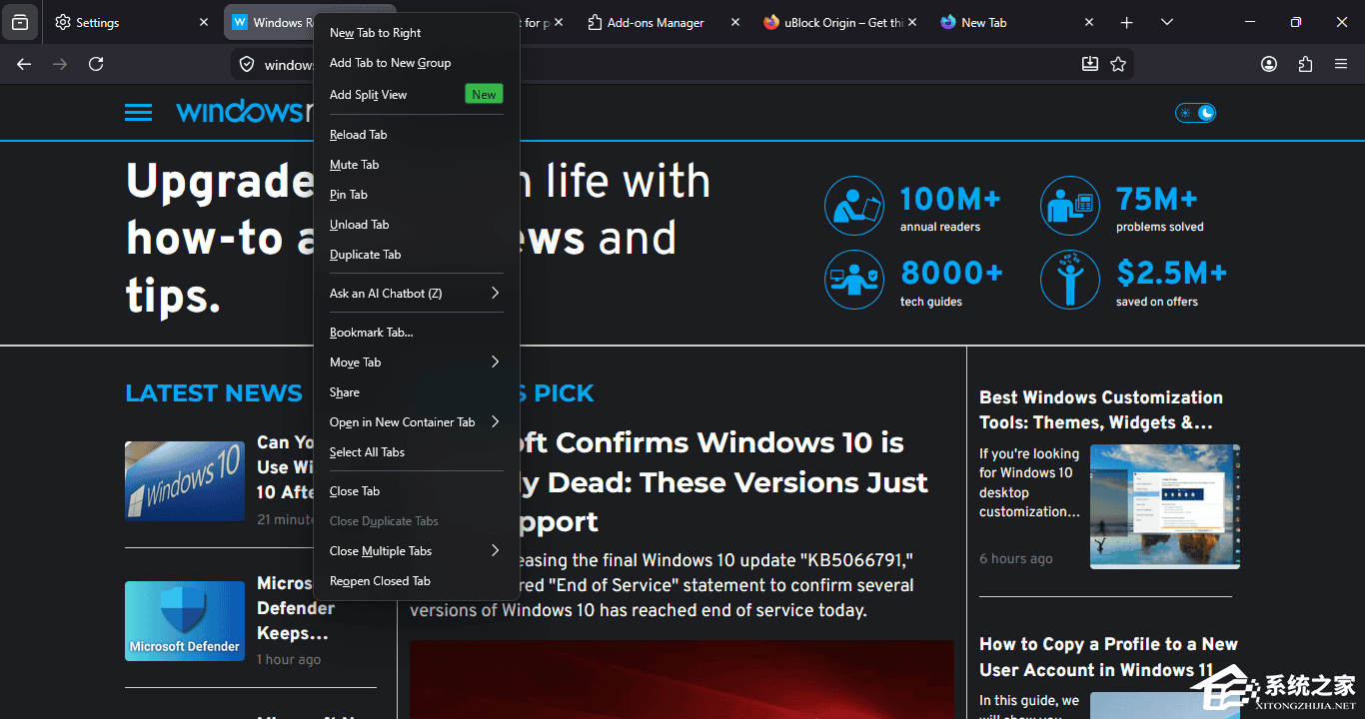Toggle the site dark mode switch
Screen dimensions: 1365x719
pyautogui.click(x=1195, y=113)
